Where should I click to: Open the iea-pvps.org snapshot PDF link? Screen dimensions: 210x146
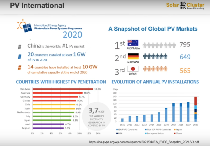(x=144, y=142)
